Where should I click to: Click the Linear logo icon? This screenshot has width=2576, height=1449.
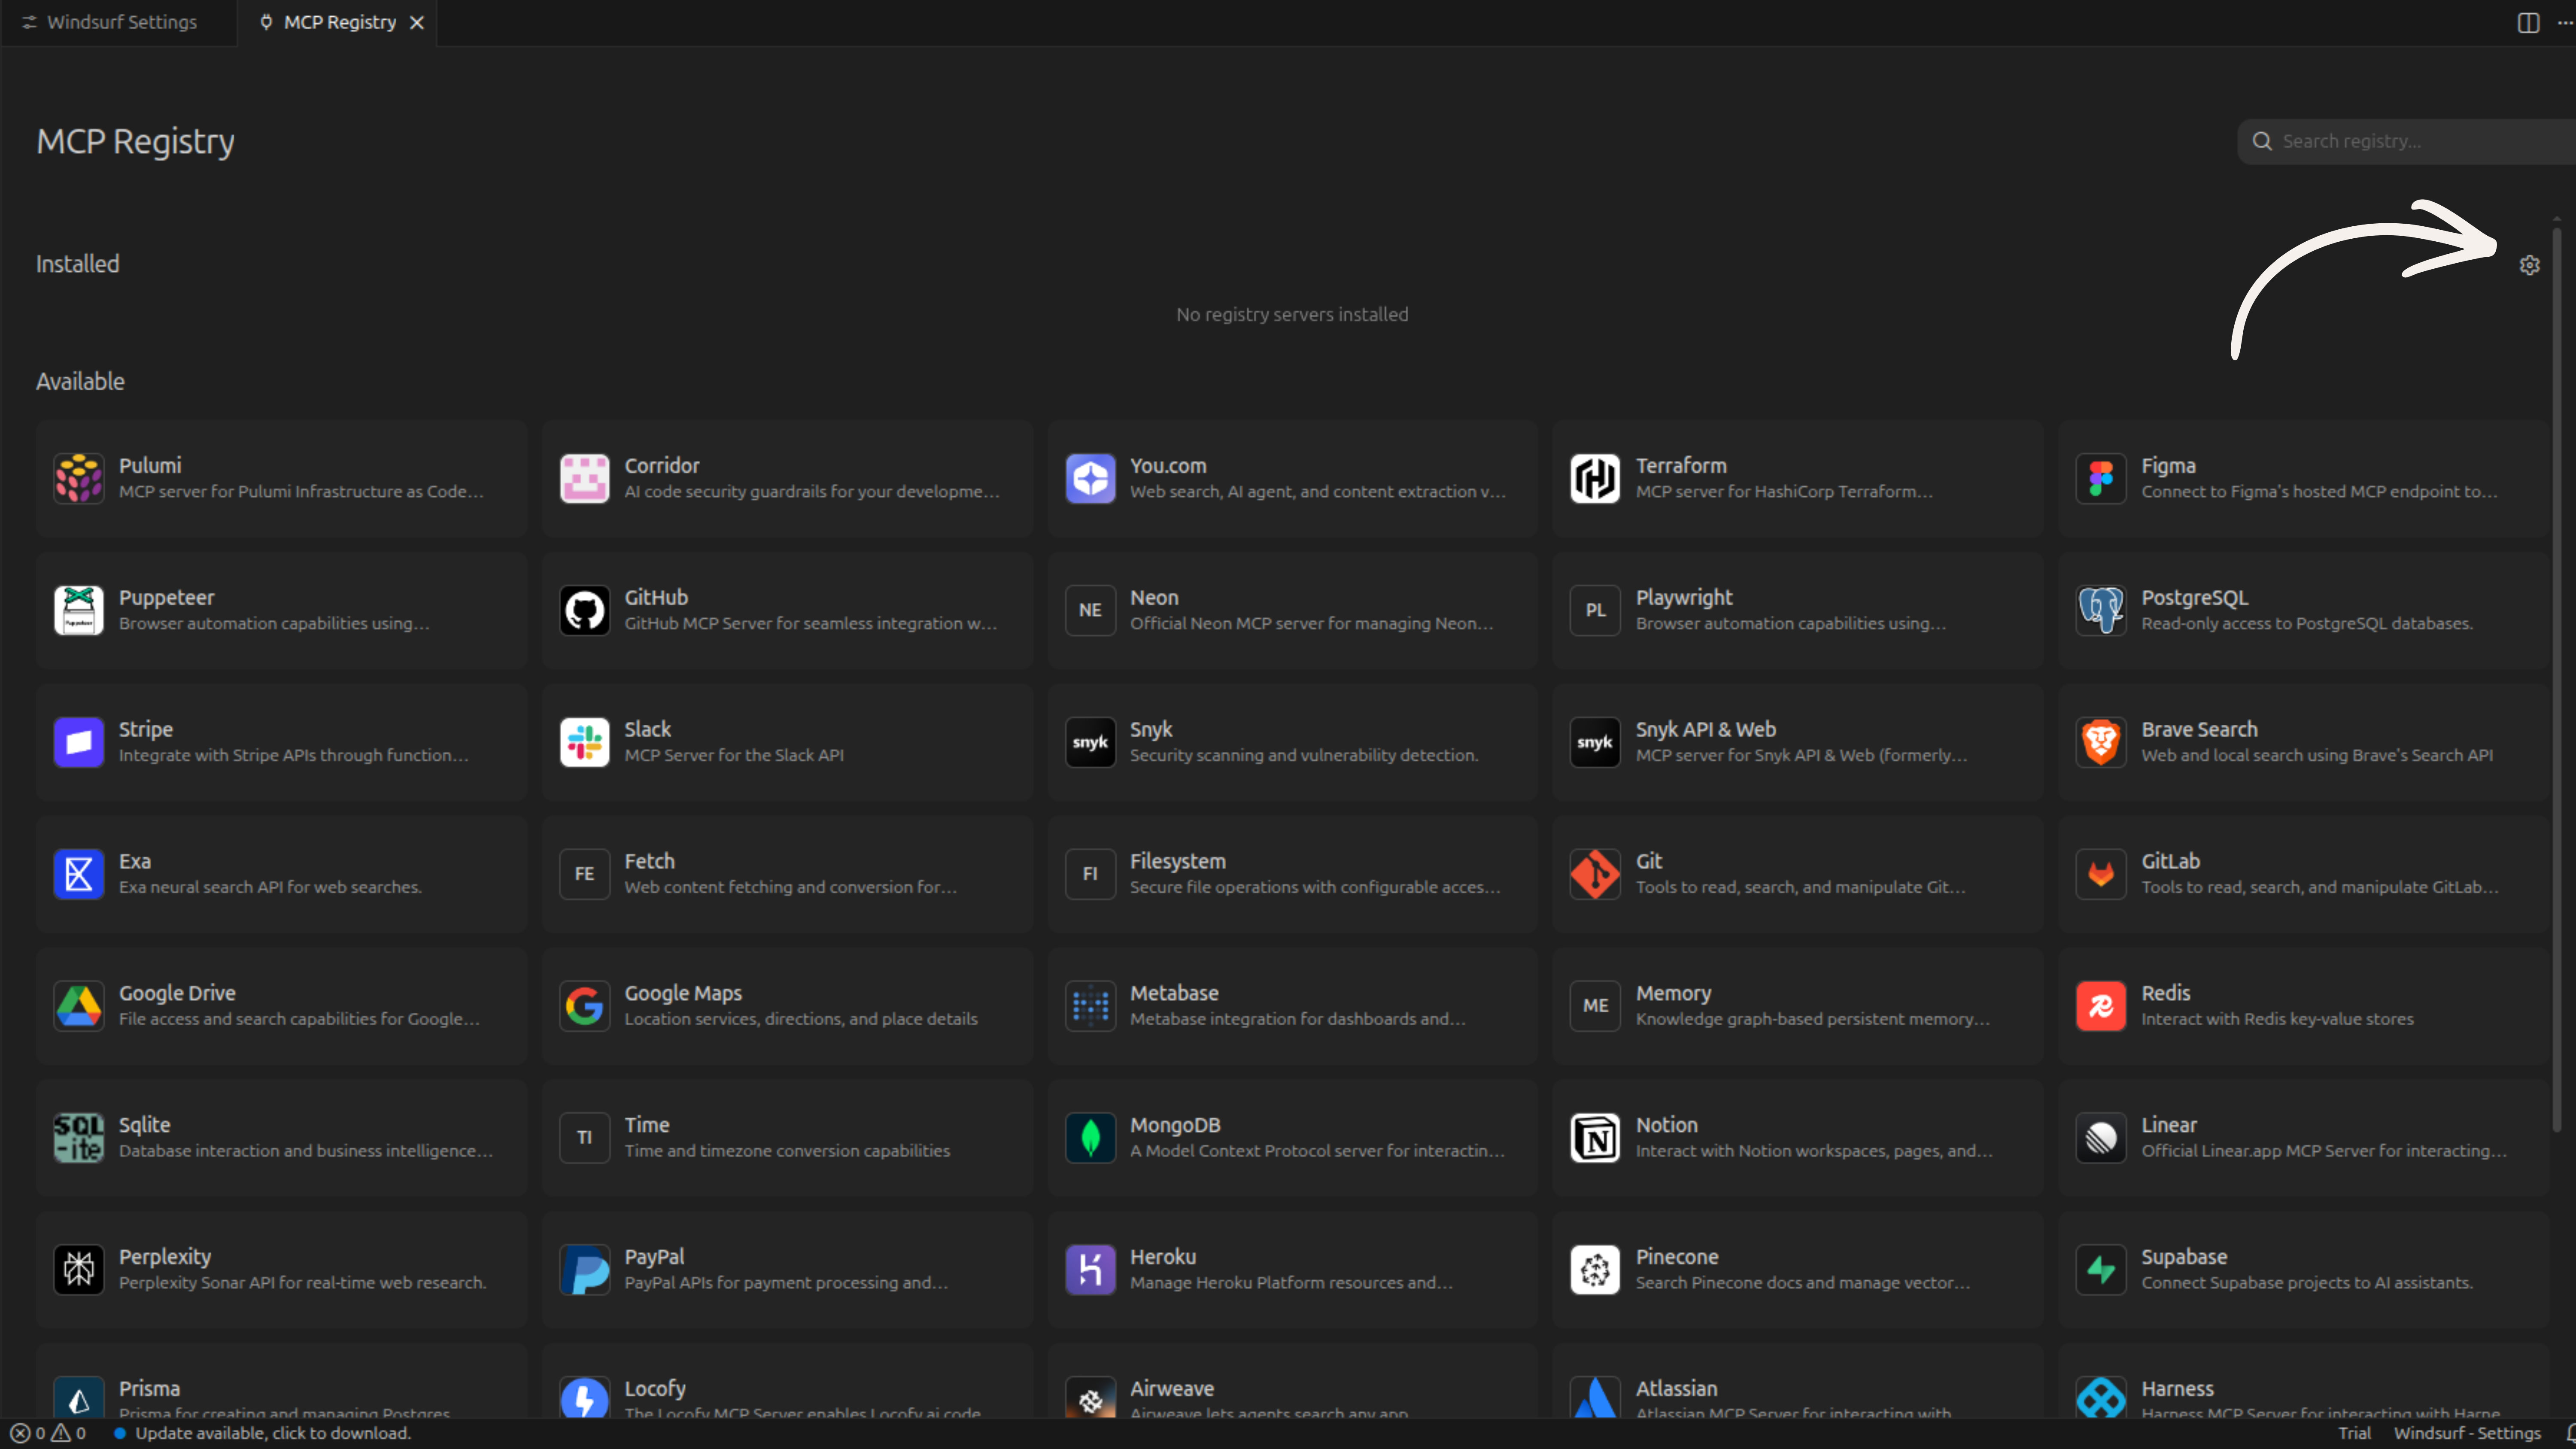tap(2101, 1138)
